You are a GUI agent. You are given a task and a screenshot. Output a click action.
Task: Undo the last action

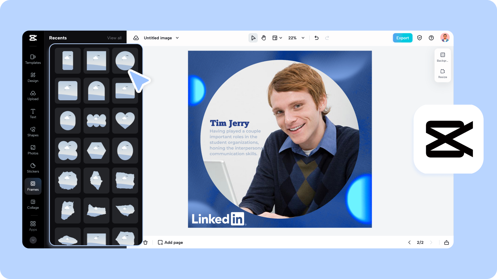click(316, 38)
